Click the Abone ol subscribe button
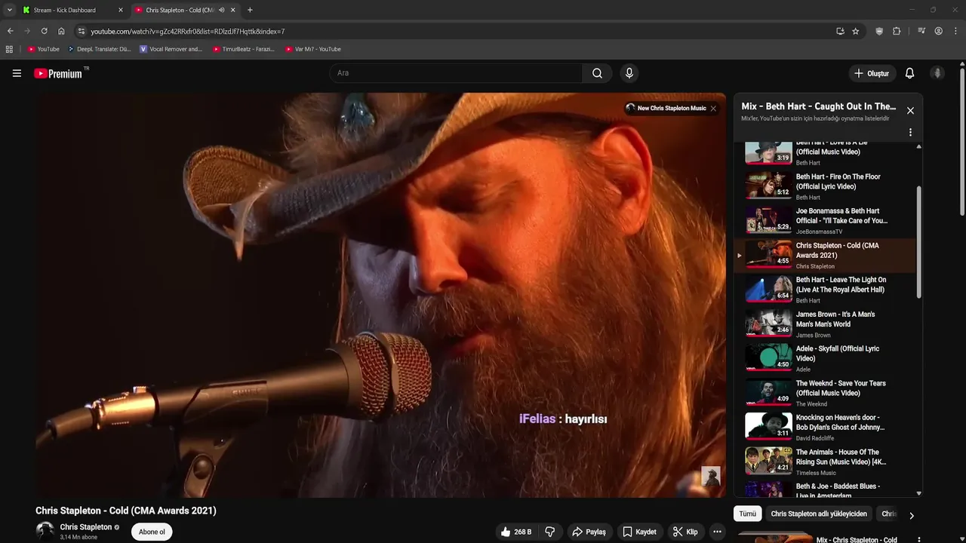966x543 pixels. 152,532
